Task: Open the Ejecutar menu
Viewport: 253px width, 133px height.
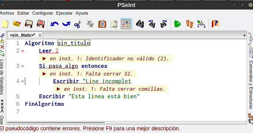Action: pos(64,13)
